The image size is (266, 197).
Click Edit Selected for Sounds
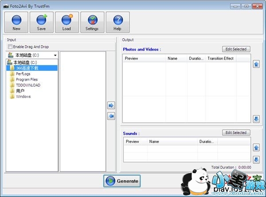[x=236, y=132]
